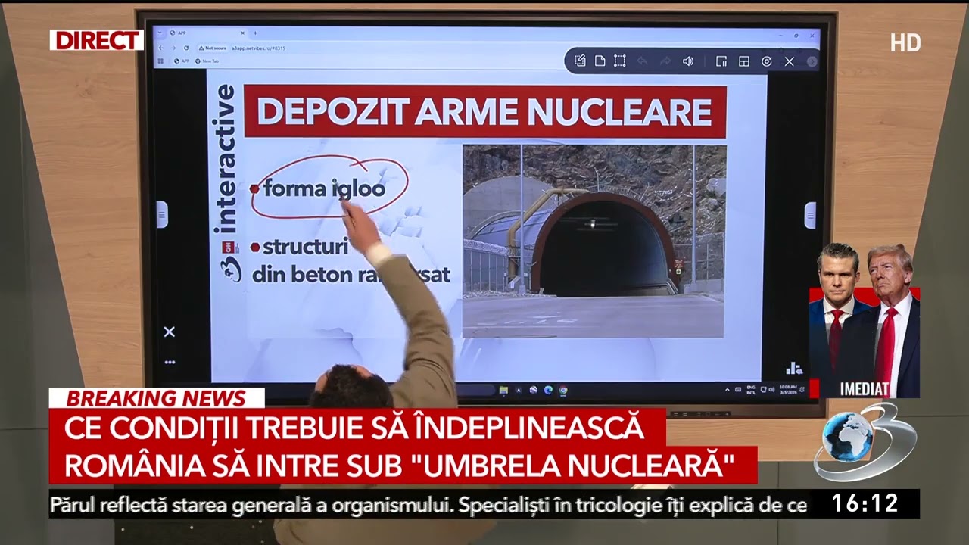Select the region capture icon in the floating toolbar
This screenshot has width=969, height=545.
click(x=619, y=61)
